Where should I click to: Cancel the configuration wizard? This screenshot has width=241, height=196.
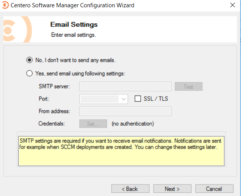point(214,189)
